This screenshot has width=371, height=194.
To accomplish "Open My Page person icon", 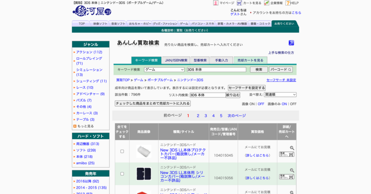I will pos(216,3).
